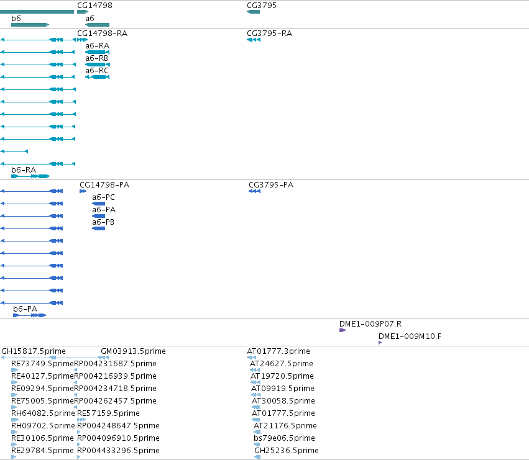This screenshot has height=460, width=529.
Task: Click the a6 gene label
Action: coord(90,18)
